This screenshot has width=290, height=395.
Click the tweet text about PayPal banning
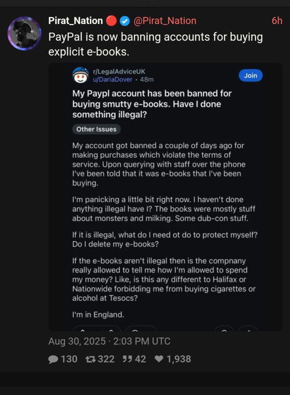155,44
